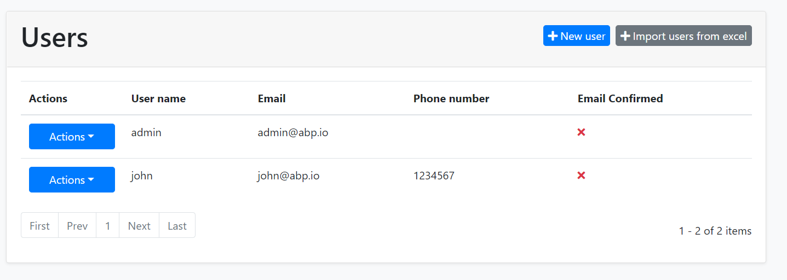Select page 1 in pagination
787x280 pixels.
point(108,226)
